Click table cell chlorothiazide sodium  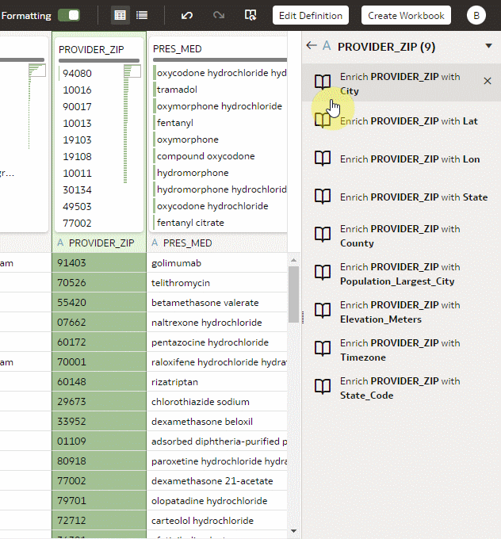coord(216,402)
